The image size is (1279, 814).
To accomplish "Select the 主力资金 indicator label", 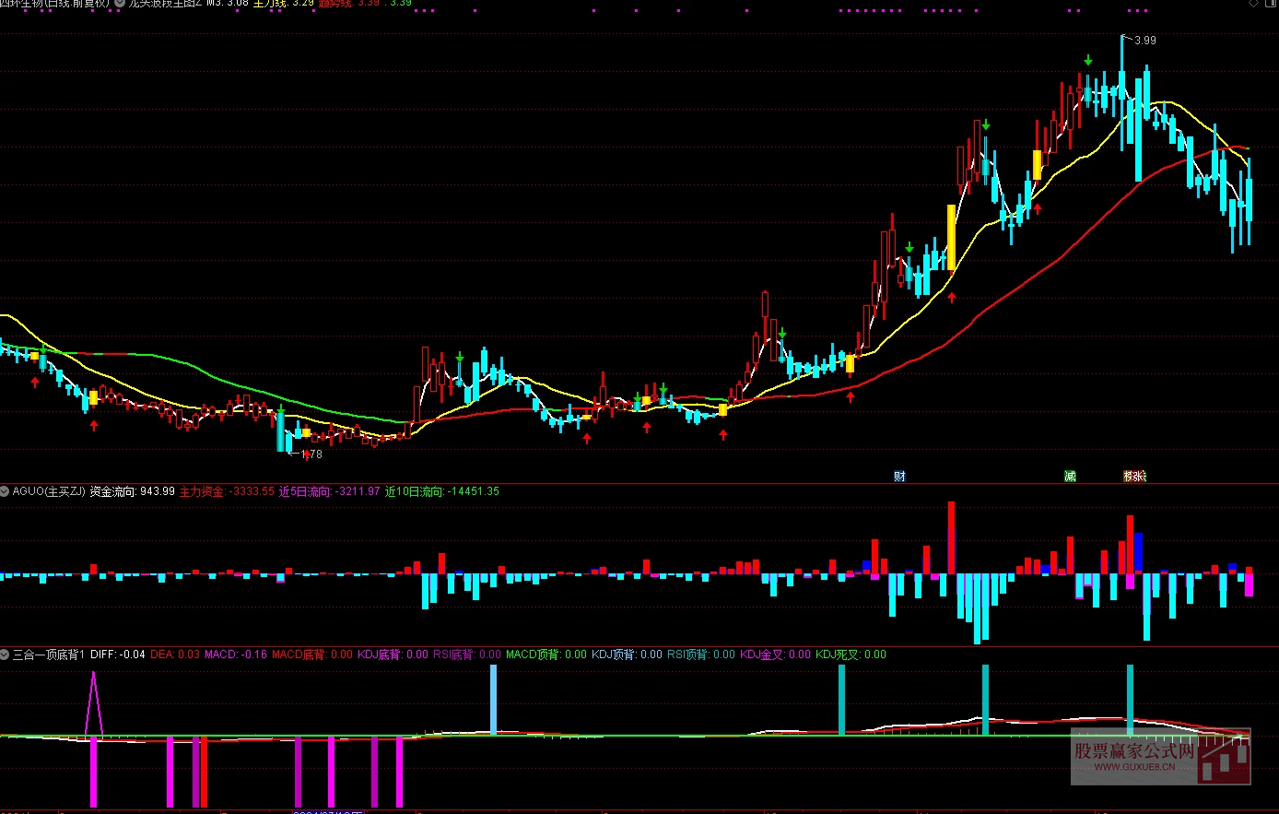I will click(202, 491).
